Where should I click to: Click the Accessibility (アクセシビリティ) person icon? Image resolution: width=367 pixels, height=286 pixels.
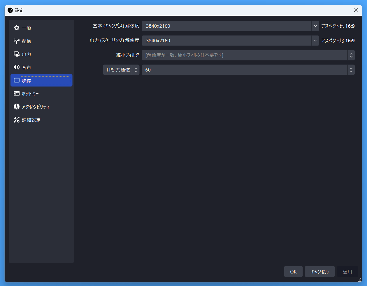coord(17,107)
